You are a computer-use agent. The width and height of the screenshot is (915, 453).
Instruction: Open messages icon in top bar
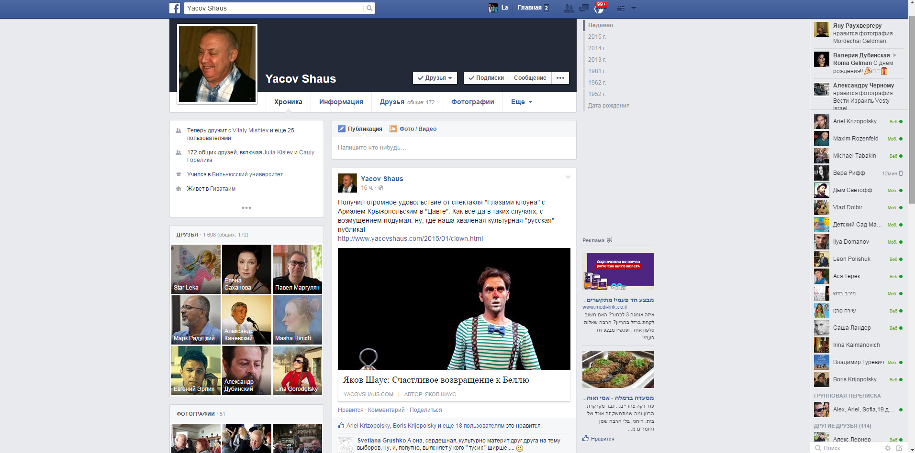[x=584, y=8]
